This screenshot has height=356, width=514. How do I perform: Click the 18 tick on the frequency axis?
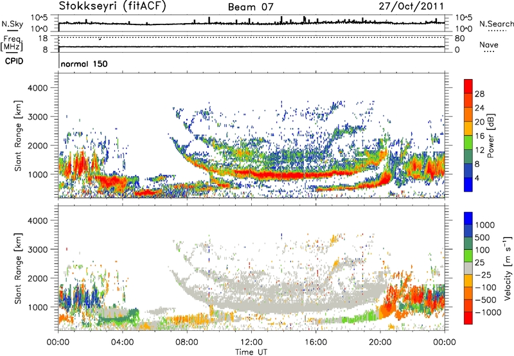tap(43, 39)
